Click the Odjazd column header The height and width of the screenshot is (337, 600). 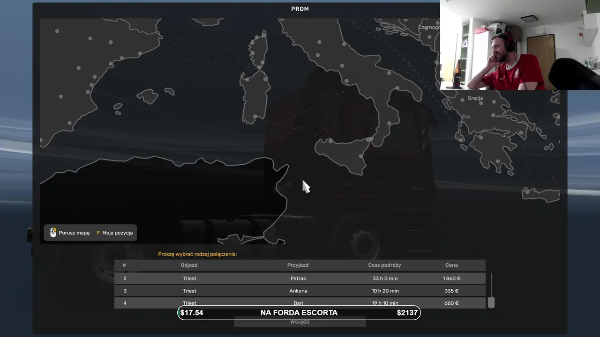189,265
